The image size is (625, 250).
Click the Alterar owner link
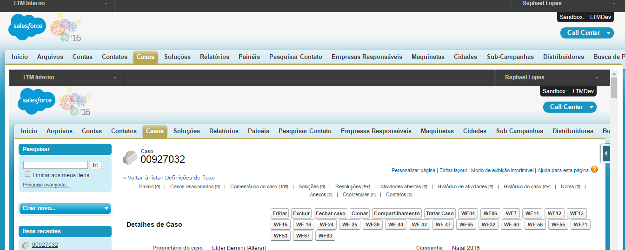(256, 248)
